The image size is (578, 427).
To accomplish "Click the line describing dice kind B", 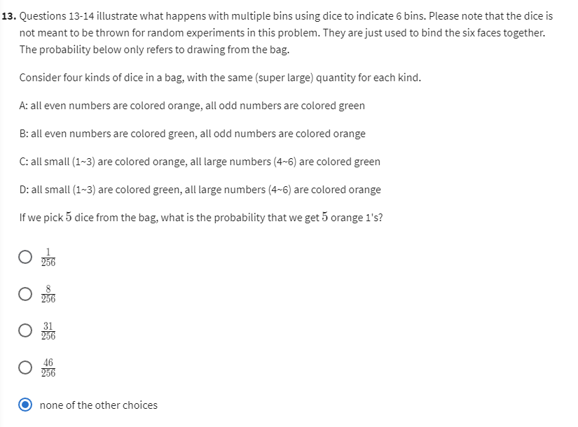I will pos(192,134).
